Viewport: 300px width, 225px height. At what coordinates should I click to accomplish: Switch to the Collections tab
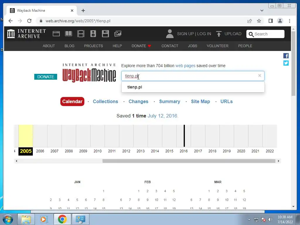point(105,101)
